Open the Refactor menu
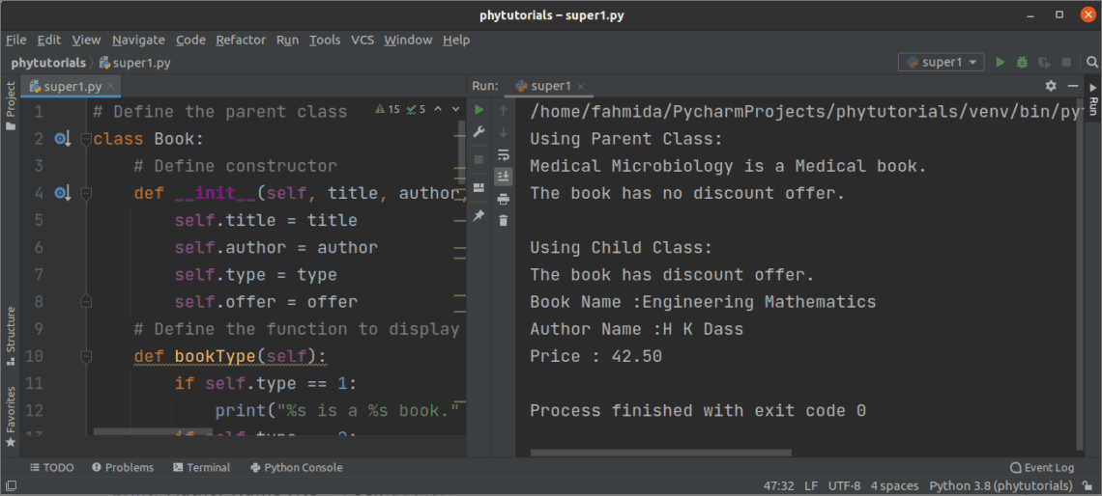1102x496 pixels. (241, 40)
